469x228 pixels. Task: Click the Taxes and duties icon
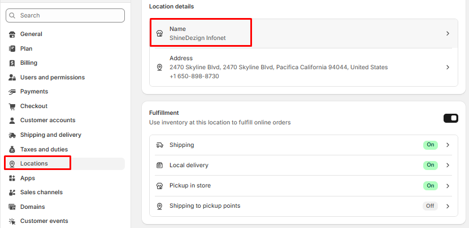point(12,149)
